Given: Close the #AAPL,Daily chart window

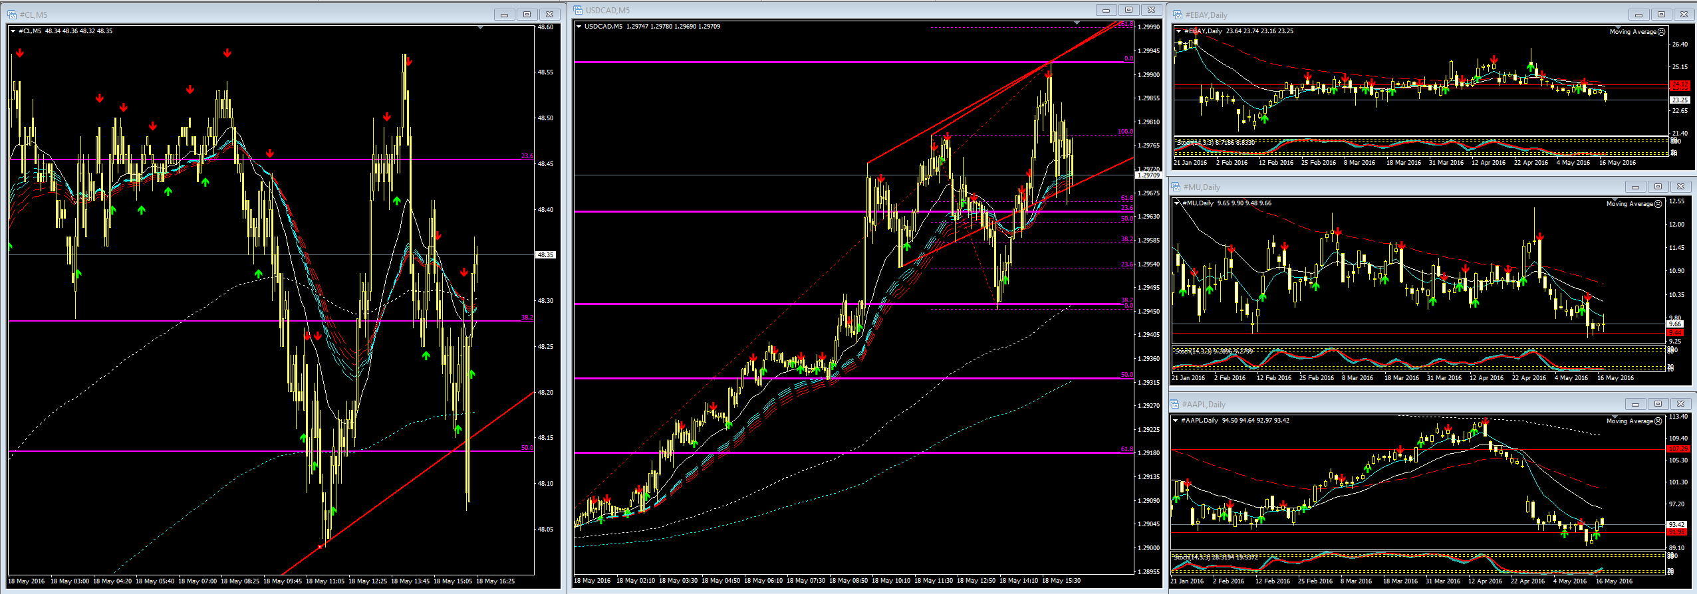Looking at the screenshot, I should 1681,404.
